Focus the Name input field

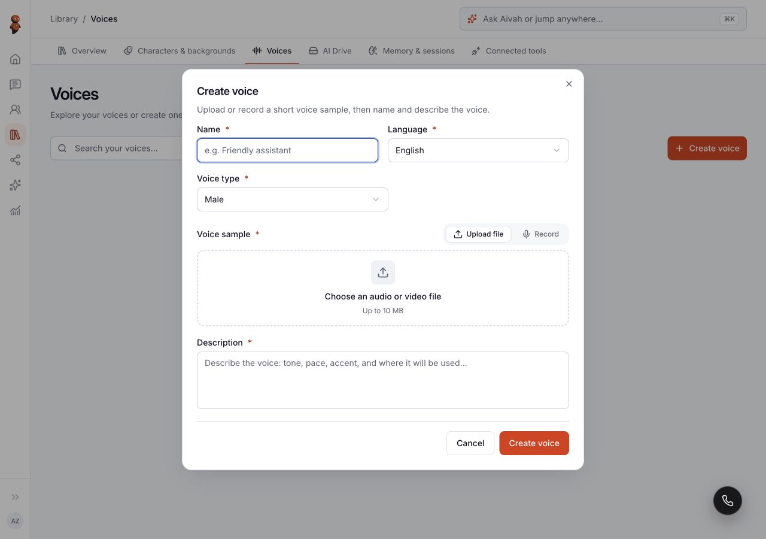tap(287, 150)
